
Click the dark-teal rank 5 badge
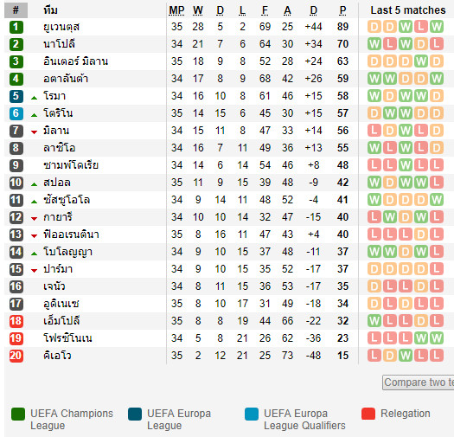16,96
